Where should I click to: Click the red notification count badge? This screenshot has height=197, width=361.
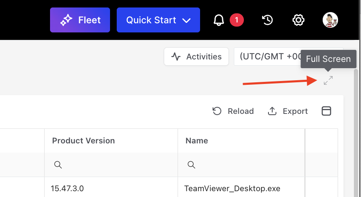pyautogui.click(x=237, y=20)
